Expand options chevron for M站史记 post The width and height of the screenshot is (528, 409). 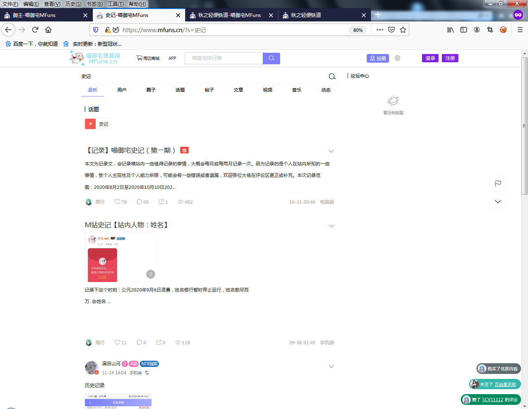click(331, 226)
